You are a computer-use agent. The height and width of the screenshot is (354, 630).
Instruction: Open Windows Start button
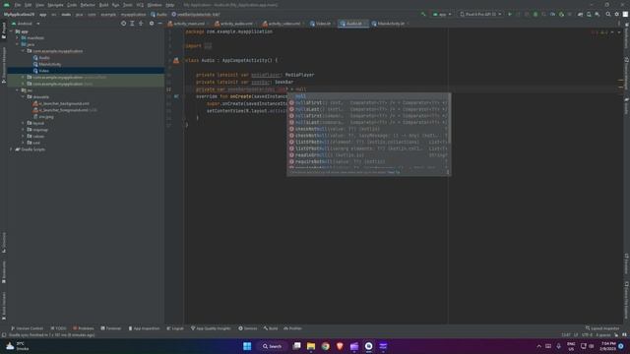point(247,346)
